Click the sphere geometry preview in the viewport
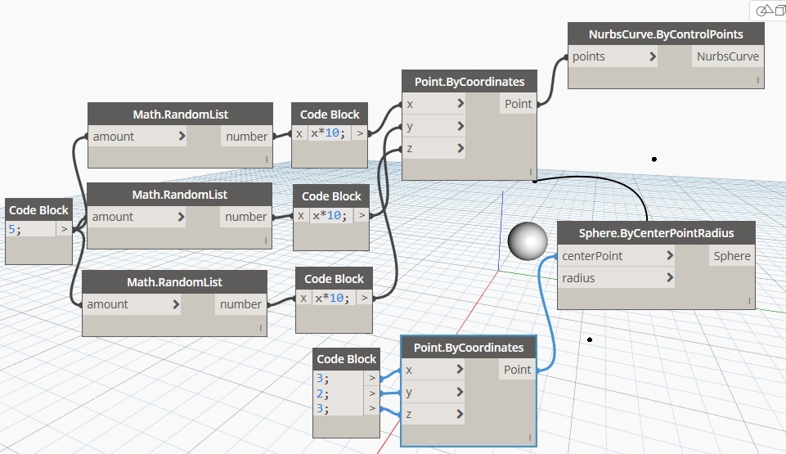The height and width of the screenshot is (454, 786). pyautogui.click(x=527, y=240)
